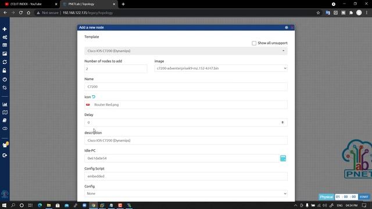Screen dimensions: 372x209
Task: Click the sidebar icon under the power icon
Action: click(x=5, y=88)
